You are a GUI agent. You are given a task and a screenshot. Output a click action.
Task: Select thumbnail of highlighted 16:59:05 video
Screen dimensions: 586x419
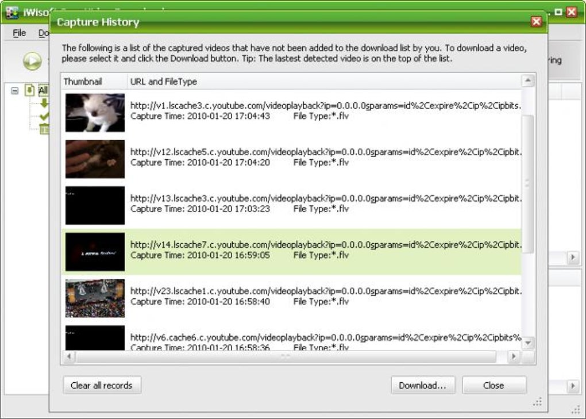pos(95,252)
